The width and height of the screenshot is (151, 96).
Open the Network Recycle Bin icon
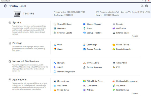pos(55,72)
